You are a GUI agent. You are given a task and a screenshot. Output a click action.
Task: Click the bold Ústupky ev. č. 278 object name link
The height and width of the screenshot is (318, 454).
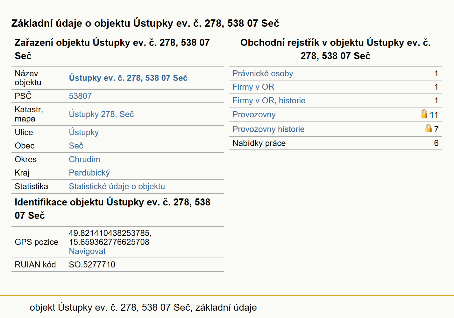coord(128,78)
